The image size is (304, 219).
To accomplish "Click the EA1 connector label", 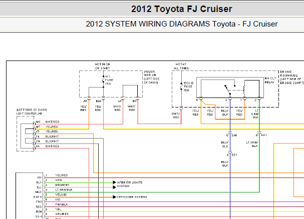I will pyautogui.click(x=264, y=135).
